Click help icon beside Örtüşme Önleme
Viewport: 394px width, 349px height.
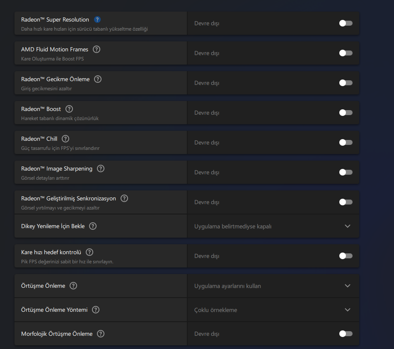tap(73, 286)
